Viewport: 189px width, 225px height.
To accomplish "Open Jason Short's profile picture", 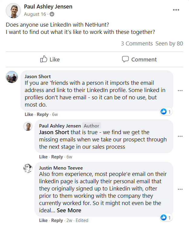I will pos(12,77).
